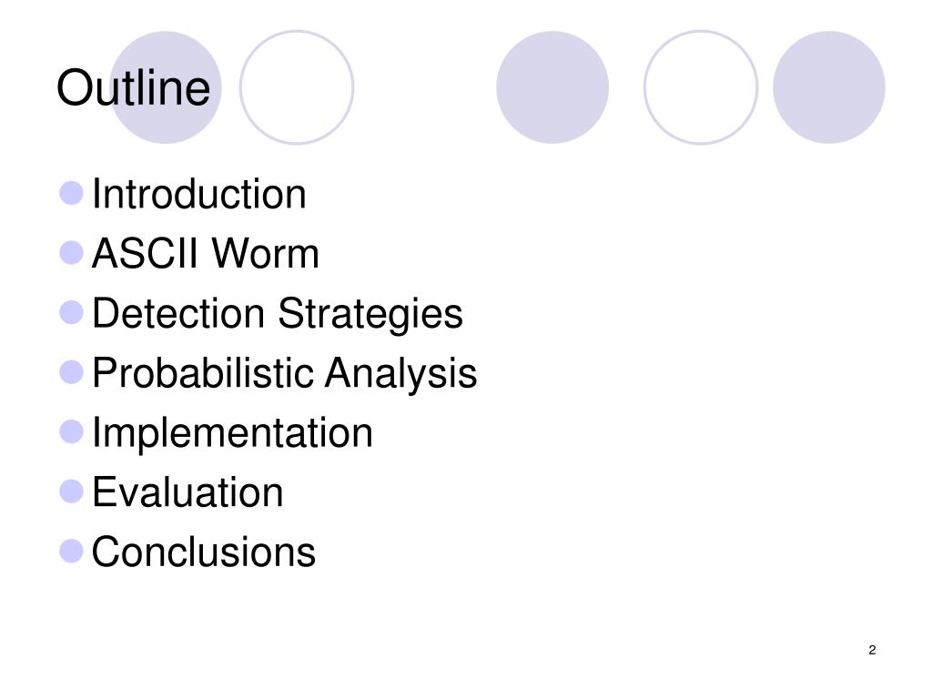Viewport: 932px width, 699px height.
Task: Click the bullet beside Introduction
Action: coord(71,193)
